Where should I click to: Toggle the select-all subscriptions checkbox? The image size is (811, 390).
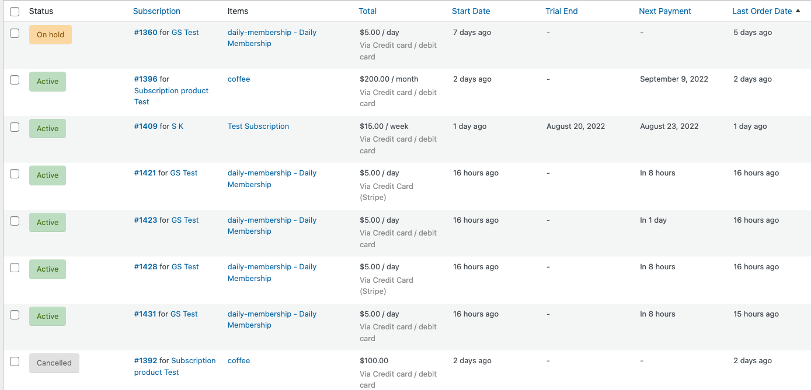(x=15, y=11)
